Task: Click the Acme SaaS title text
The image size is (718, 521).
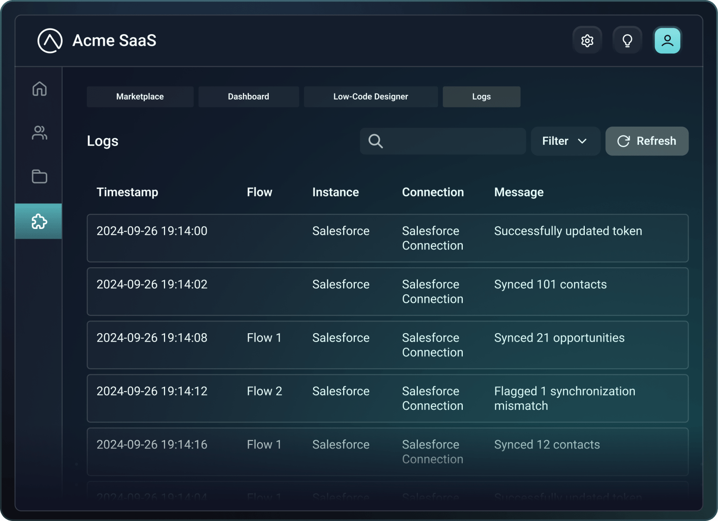Action: pyautogui.click(x=115, y=41)
